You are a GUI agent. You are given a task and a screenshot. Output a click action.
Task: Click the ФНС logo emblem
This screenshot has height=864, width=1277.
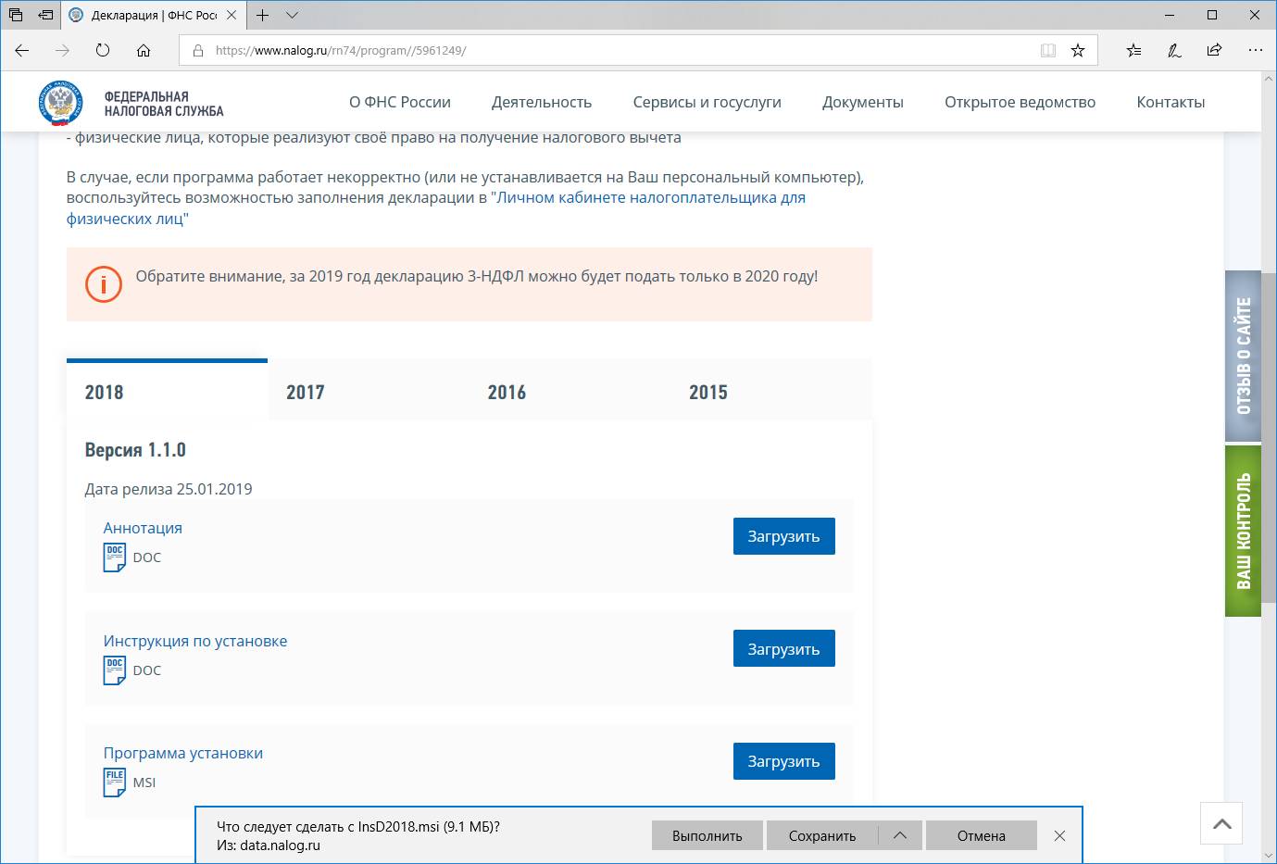click(x=61, y=103)
